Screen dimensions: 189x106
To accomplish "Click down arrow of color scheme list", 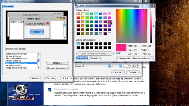I will [38, 67].
